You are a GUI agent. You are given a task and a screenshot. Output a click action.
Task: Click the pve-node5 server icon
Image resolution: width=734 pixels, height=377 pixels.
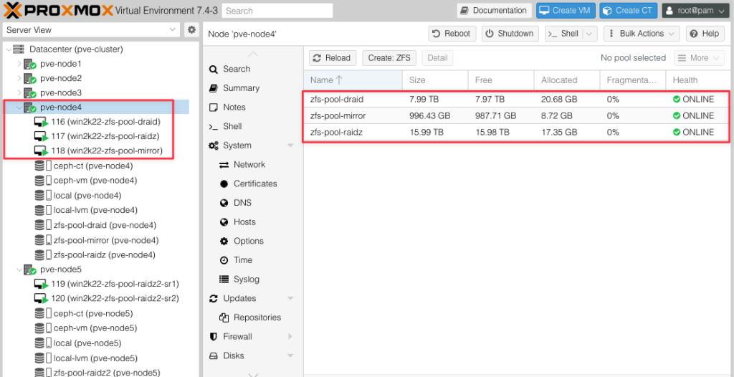pyautogui.click(x=30, y=270)
